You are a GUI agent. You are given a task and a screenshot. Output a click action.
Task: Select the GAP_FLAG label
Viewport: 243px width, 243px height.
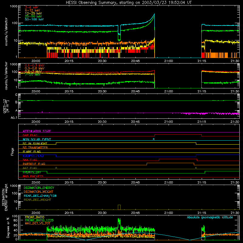pyautogui.click(x=30, y=135)
